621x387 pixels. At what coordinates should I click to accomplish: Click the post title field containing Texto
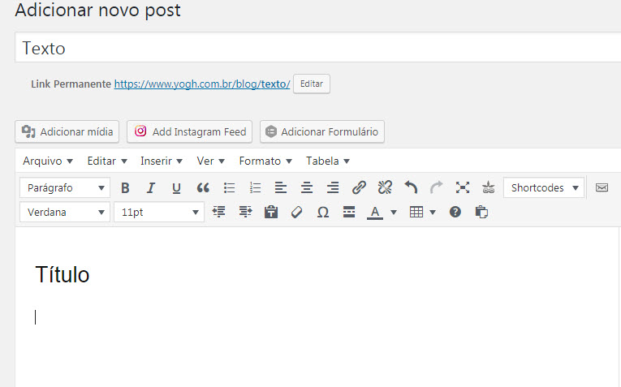(317, 48)
